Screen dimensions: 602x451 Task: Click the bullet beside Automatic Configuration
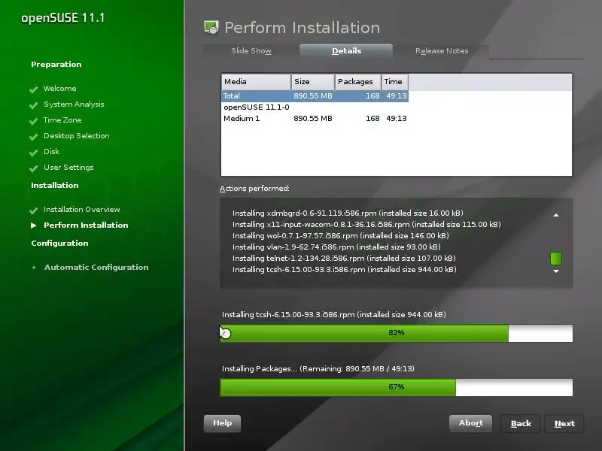coord(34,268)
